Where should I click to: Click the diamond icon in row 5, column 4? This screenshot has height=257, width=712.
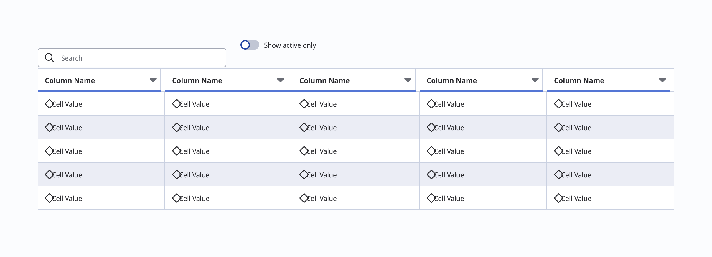(431, 198)
